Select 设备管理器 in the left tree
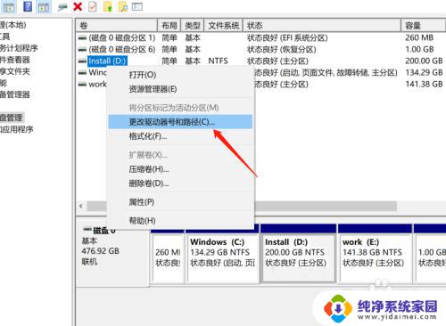 [15, 94]
